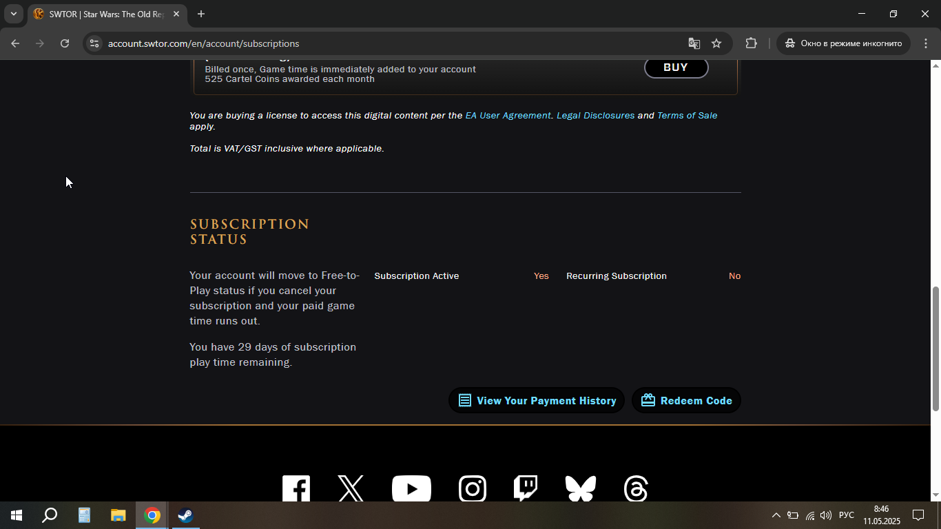Click the translate page icon
The image size is (941, 529).
point(694,43)
